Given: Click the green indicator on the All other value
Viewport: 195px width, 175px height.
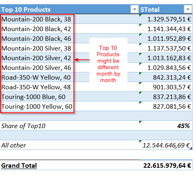Looking at the screenshot, I should click(x=140, y=141).
